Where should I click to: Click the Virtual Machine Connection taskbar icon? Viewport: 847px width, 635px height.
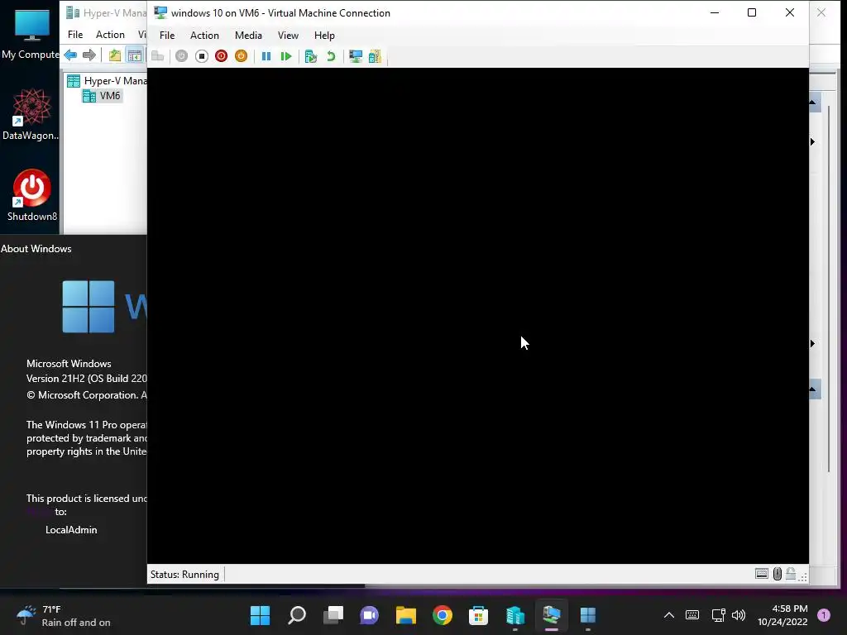(552, 615)
